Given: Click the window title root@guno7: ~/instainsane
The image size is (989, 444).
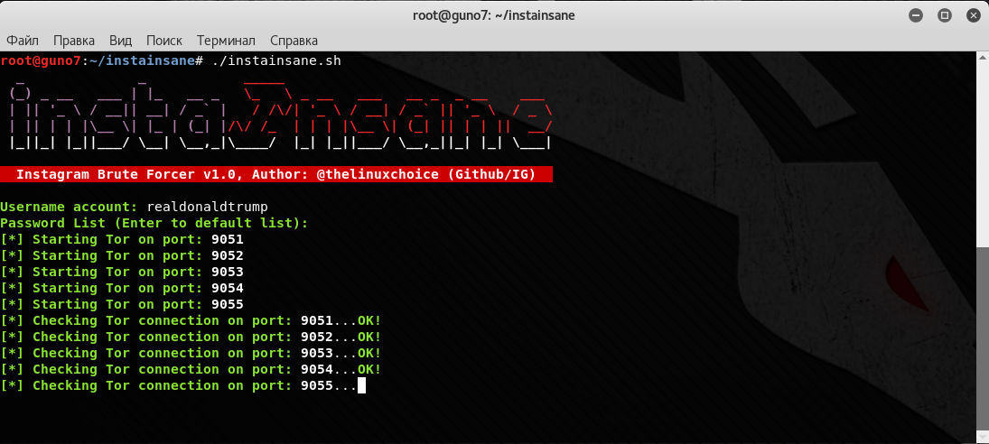Looking at the screenshot, I should click(494, 15).
